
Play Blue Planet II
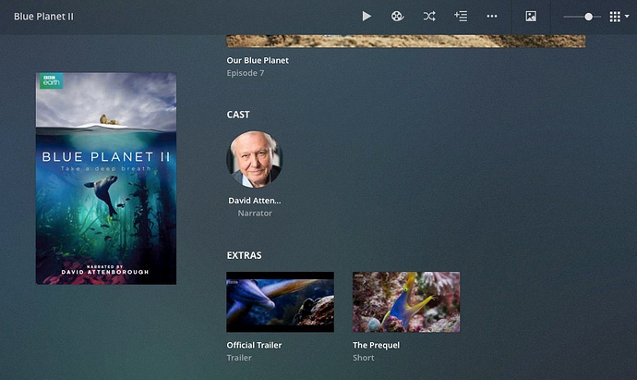tap(367, 17)
